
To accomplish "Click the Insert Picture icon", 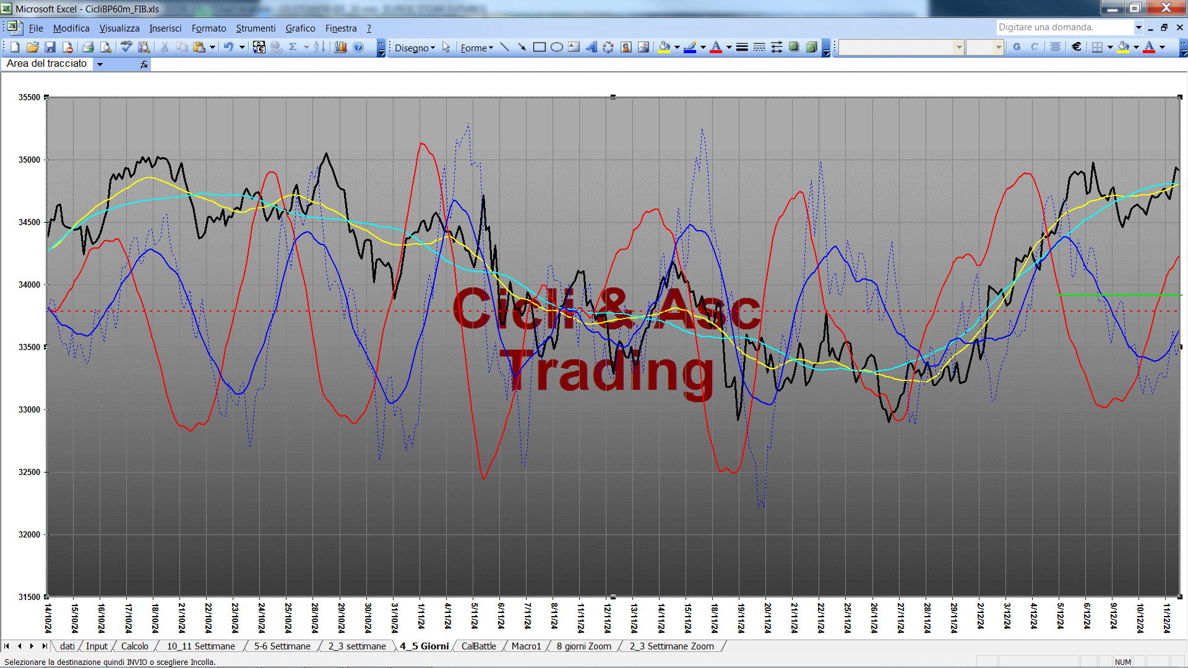I will coord(643,47).
